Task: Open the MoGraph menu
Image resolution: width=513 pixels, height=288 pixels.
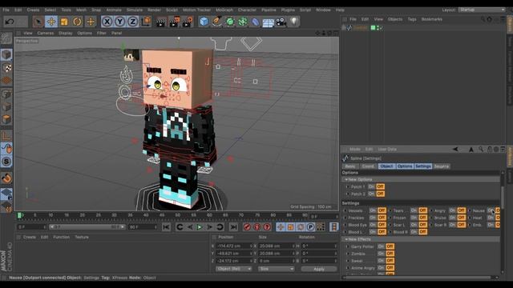Action: 224,10
